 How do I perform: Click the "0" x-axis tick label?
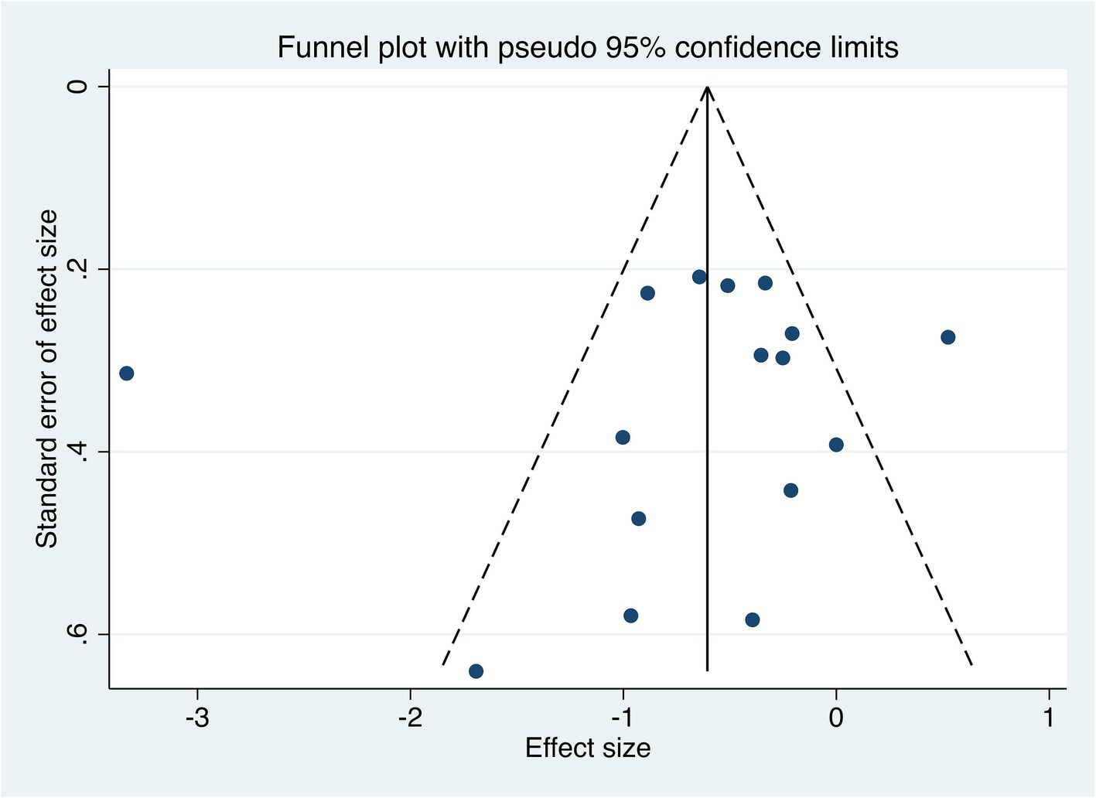[836, 718]
